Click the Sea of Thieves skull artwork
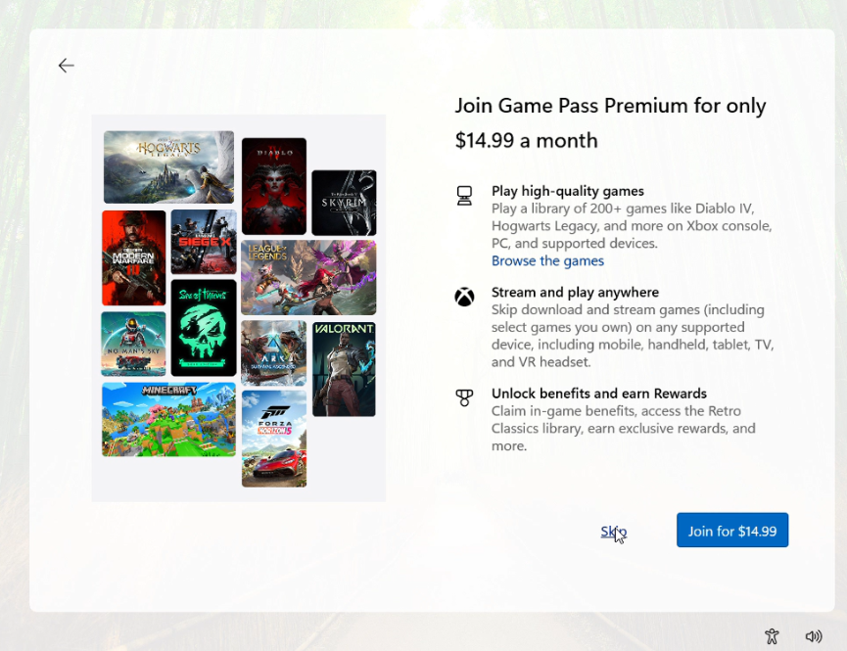The image size is (847, 651). tap(204, 327)
